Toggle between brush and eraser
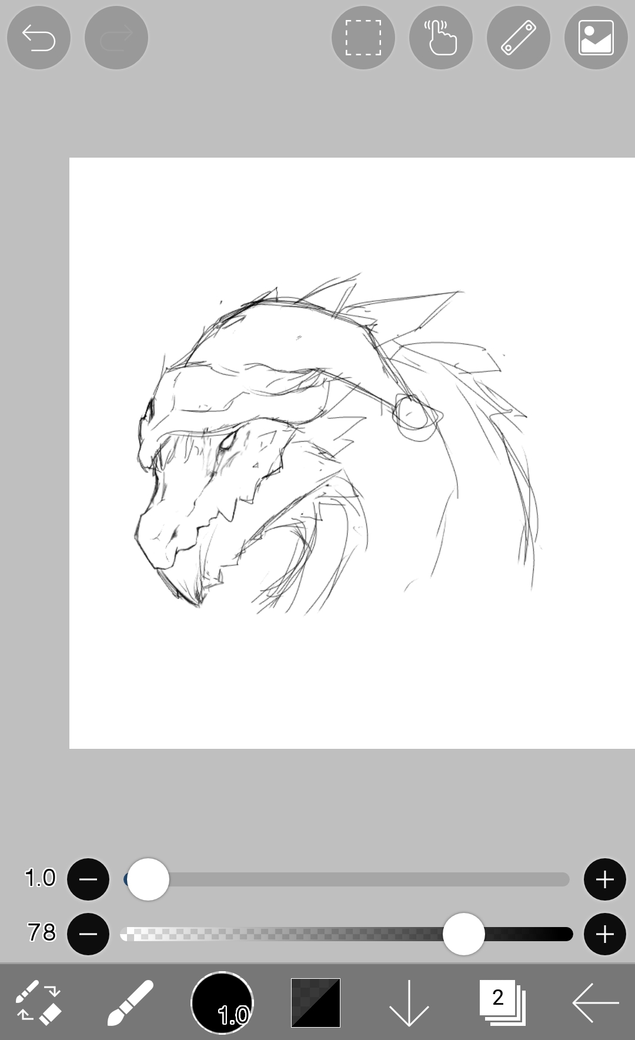This screenshot has width=635, height=1040. click(x=38, y=1003)
